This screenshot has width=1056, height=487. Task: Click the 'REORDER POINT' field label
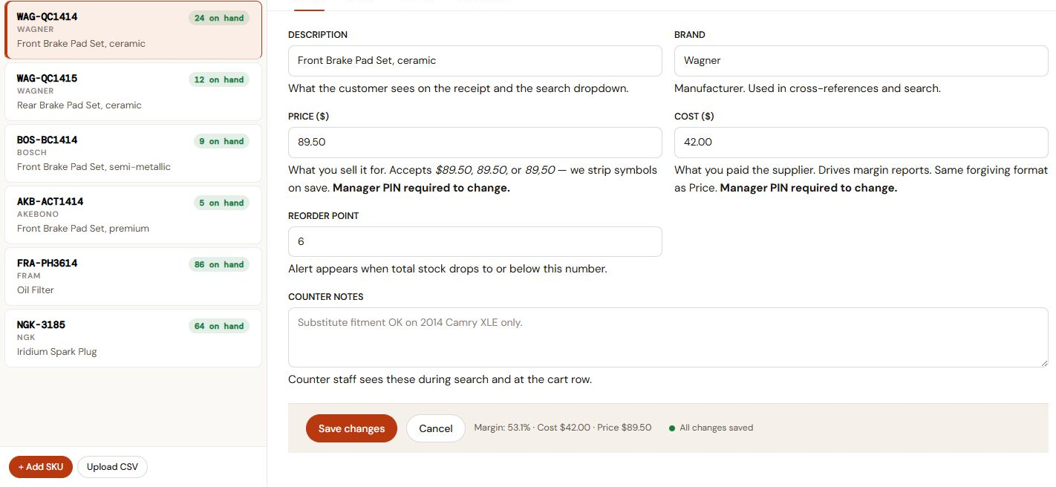[x=324, y=216]
